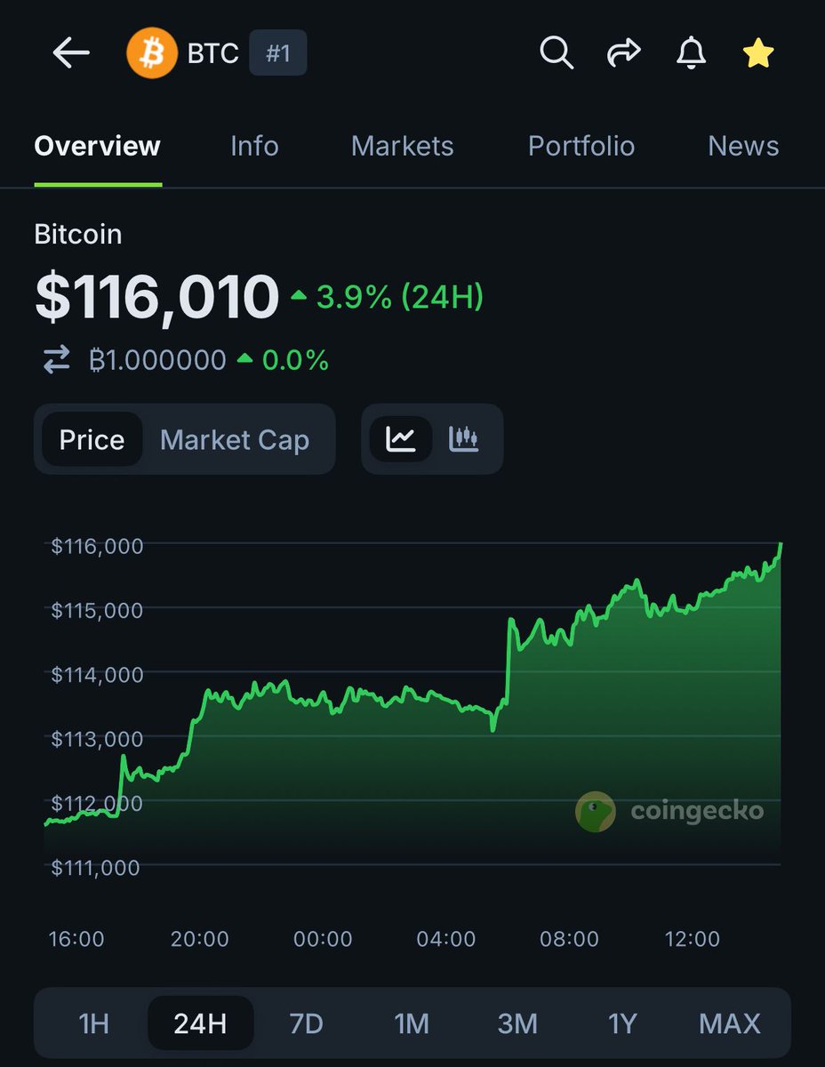Viewport: 825px width, 1067px height.
Task: Select the 1H time range
Action: [94, 1023]
